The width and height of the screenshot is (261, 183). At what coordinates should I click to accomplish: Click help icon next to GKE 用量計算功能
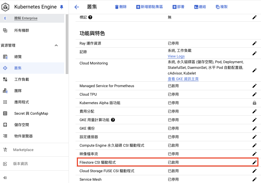tap(113, 120)
